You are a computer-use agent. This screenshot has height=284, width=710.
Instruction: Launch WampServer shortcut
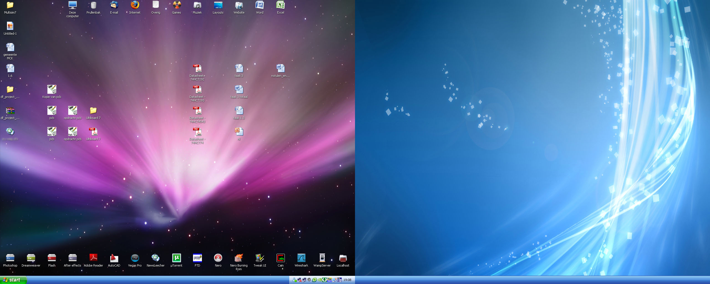pyautogui.click(x=322, y=260)
